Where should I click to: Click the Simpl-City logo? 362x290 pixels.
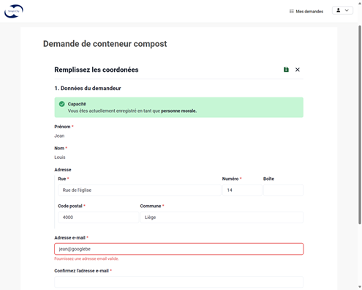[x=14, y=11]
